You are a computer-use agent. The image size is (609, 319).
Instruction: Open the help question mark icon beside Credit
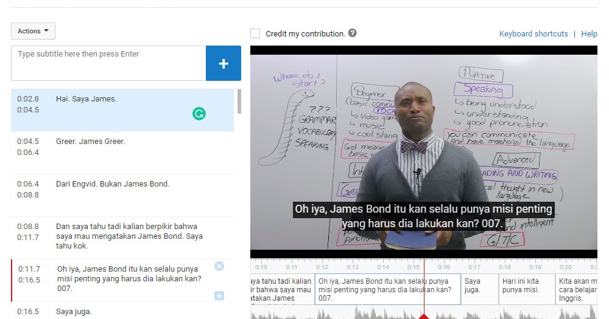(352, 33)
